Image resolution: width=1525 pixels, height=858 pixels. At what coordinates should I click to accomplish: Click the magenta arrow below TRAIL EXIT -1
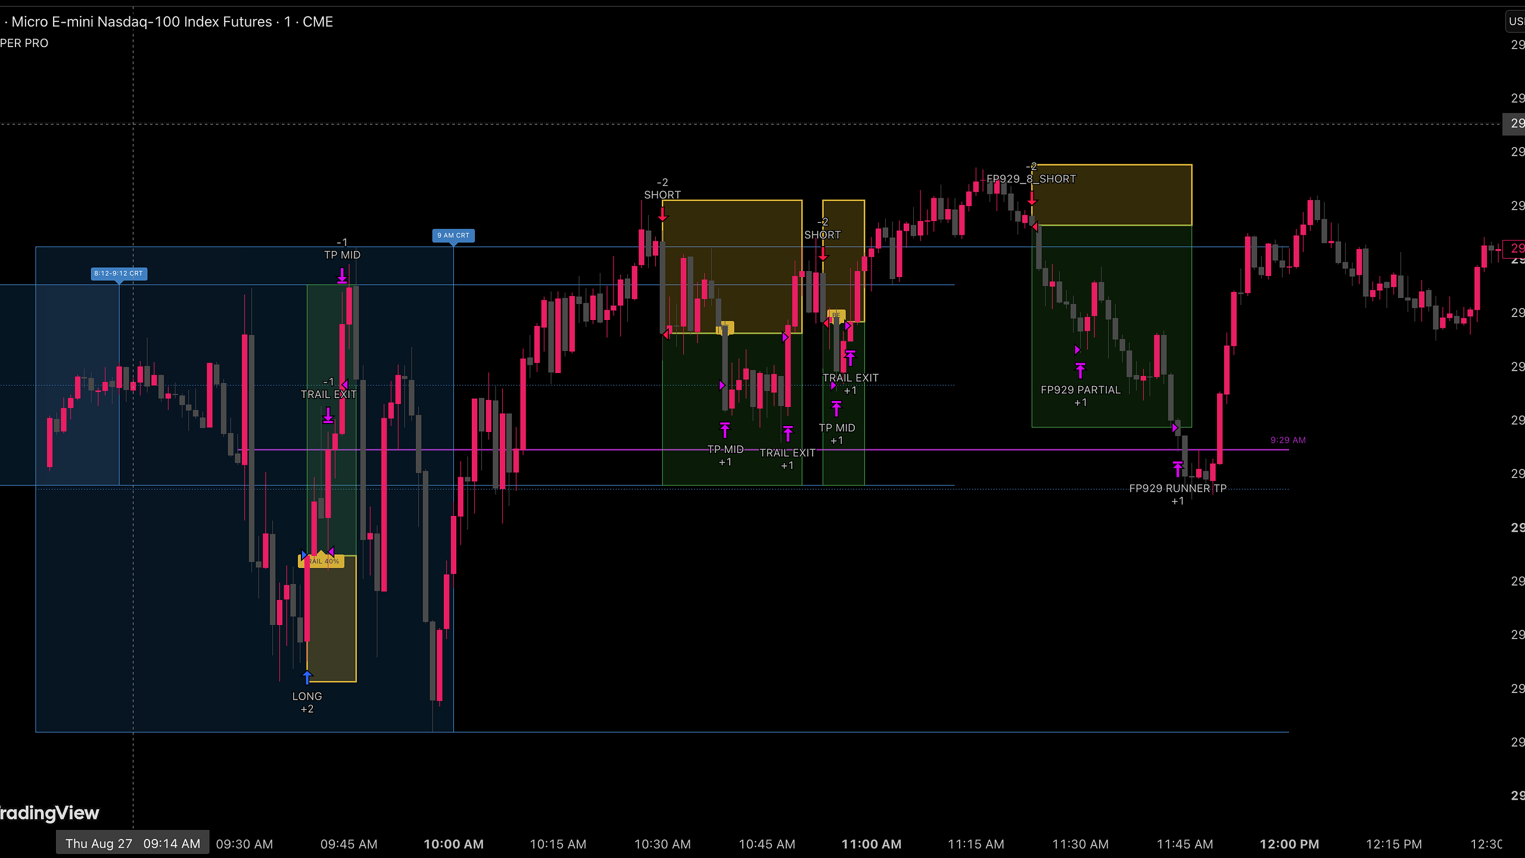pos(328,415)
